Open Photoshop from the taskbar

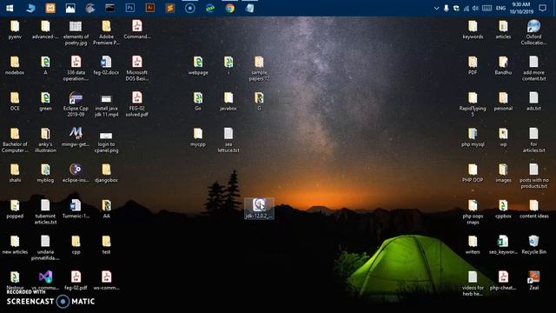[129, 8]
